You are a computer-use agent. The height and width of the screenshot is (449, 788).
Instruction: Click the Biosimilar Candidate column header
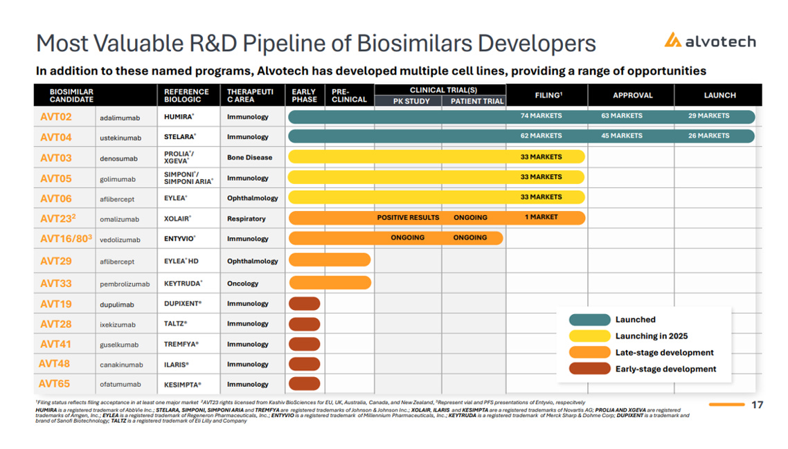[71, 95]
